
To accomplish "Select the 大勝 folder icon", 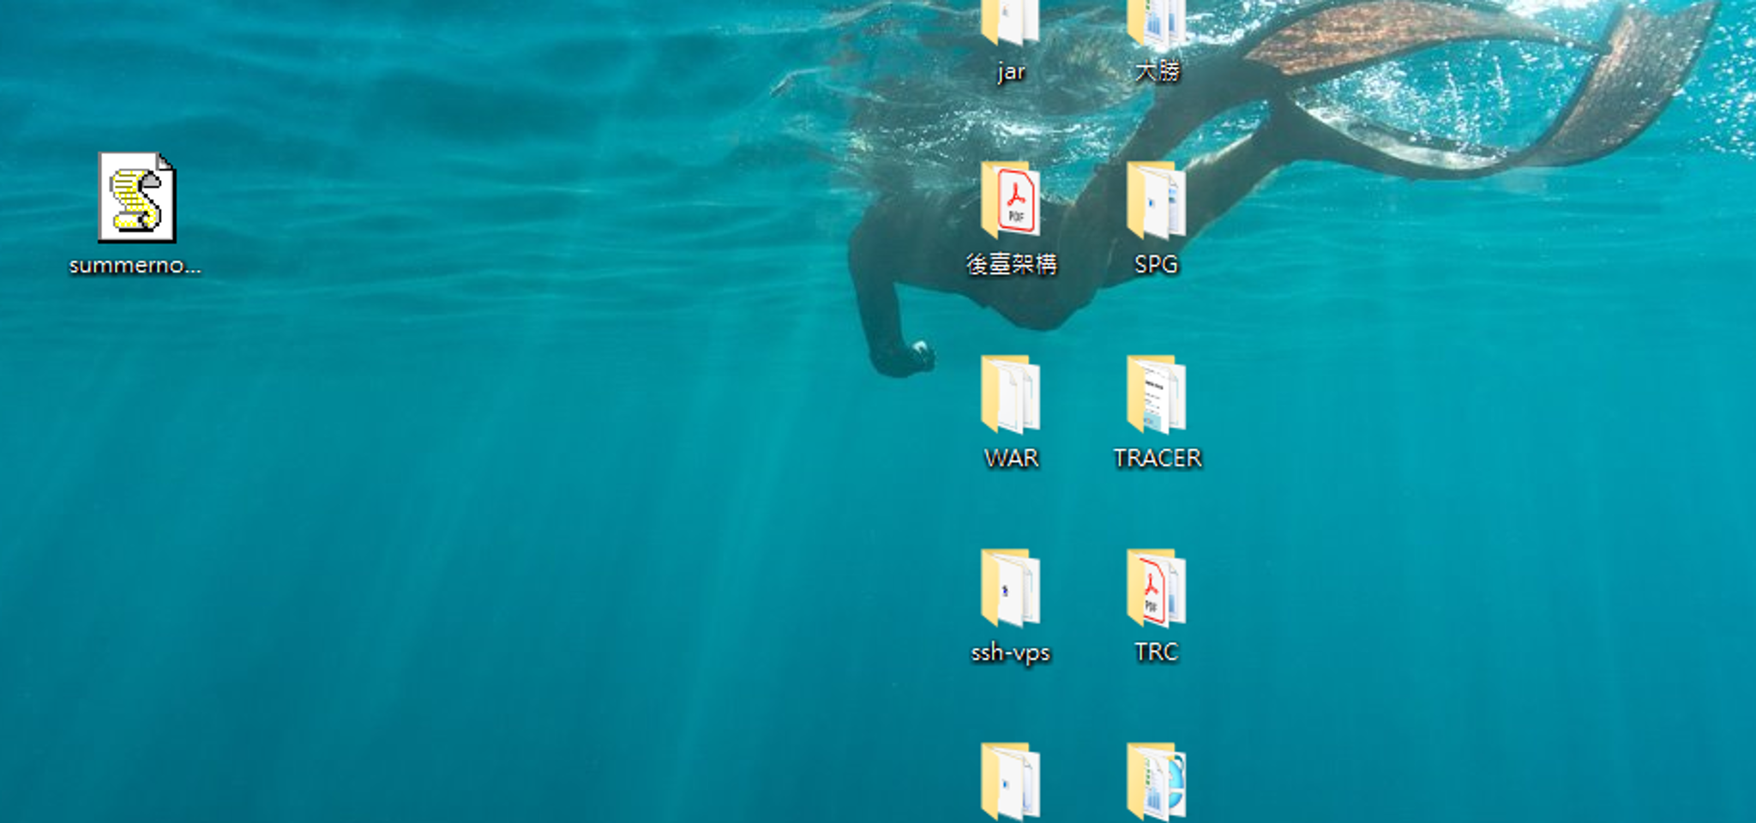I will [1156, 22].
